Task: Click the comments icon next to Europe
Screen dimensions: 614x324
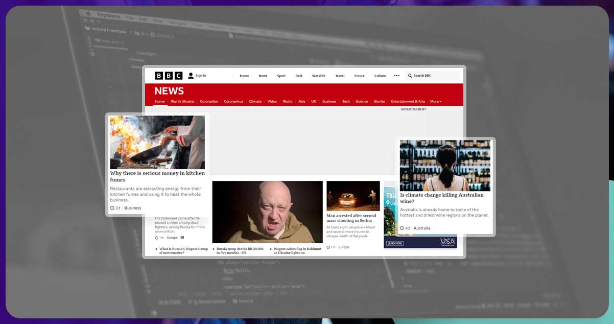Action: (182, 238)
